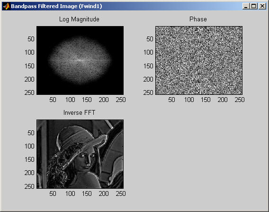Click the Inverse FFT title label
Image resolution: width=269 pixels, height=212 pixels.
click(79, 113)
